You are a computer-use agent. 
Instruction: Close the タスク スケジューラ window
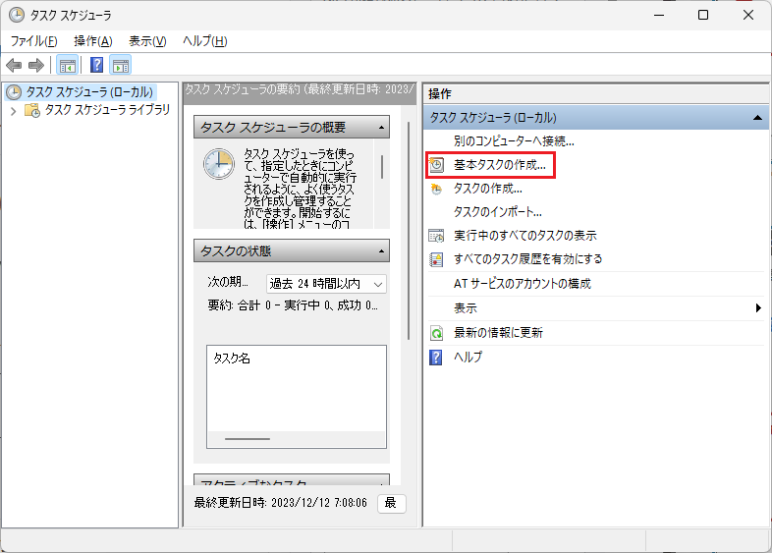point(747,16)
